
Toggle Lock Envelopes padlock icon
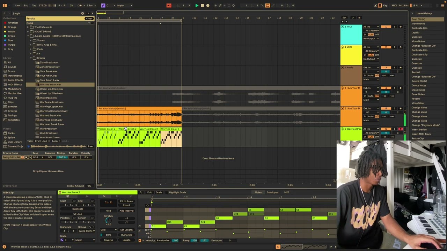[x=359, y=18]
